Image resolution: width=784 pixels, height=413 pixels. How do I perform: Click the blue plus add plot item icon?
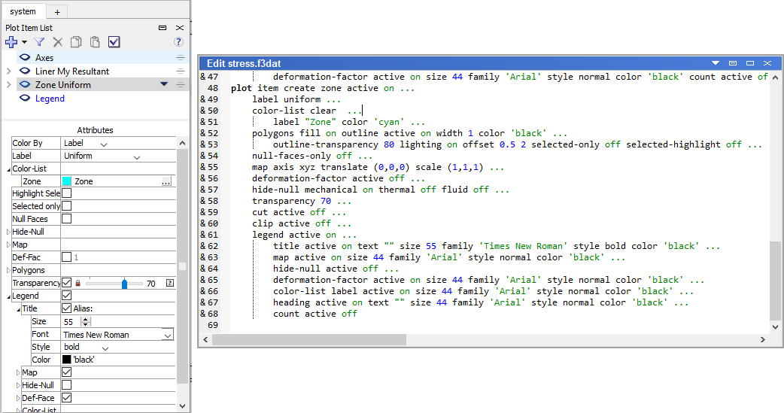(11, 42)
